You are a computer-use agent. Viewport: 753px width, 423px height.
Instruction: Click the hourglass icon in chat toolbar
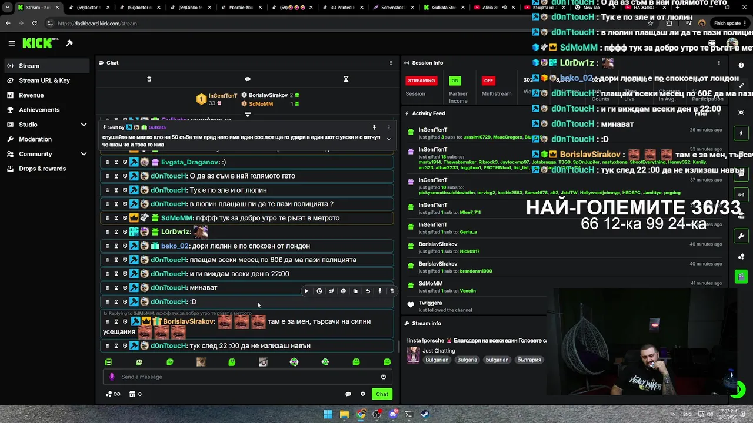[346, 79]
